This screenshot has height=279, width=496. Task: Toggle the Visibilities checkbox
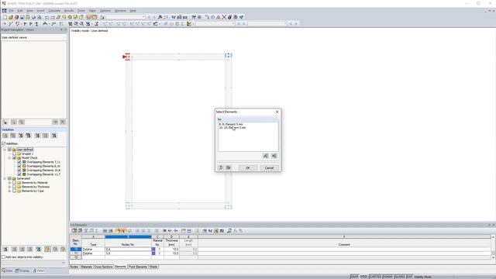point(3,143)
